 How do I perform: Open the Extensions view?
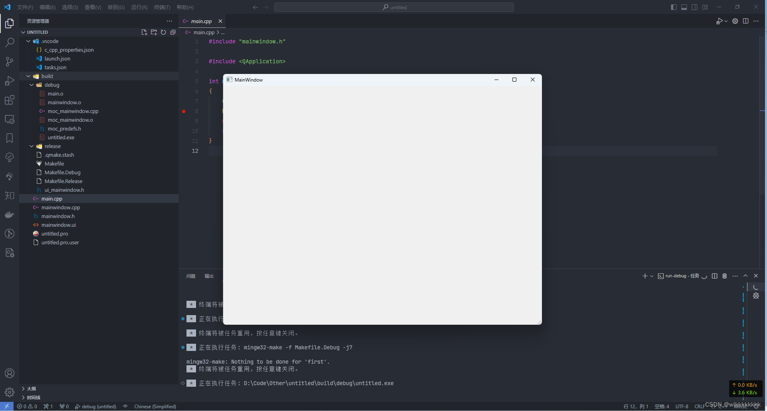coord(10,100)
